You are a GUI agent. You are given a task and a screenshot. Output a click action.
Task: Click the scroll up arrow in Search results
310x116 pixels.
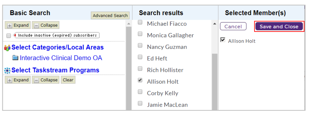pos(215,24)
